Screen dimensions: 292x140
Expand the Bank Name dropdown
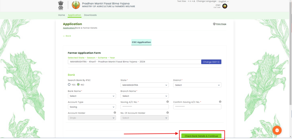coord(92,96)
